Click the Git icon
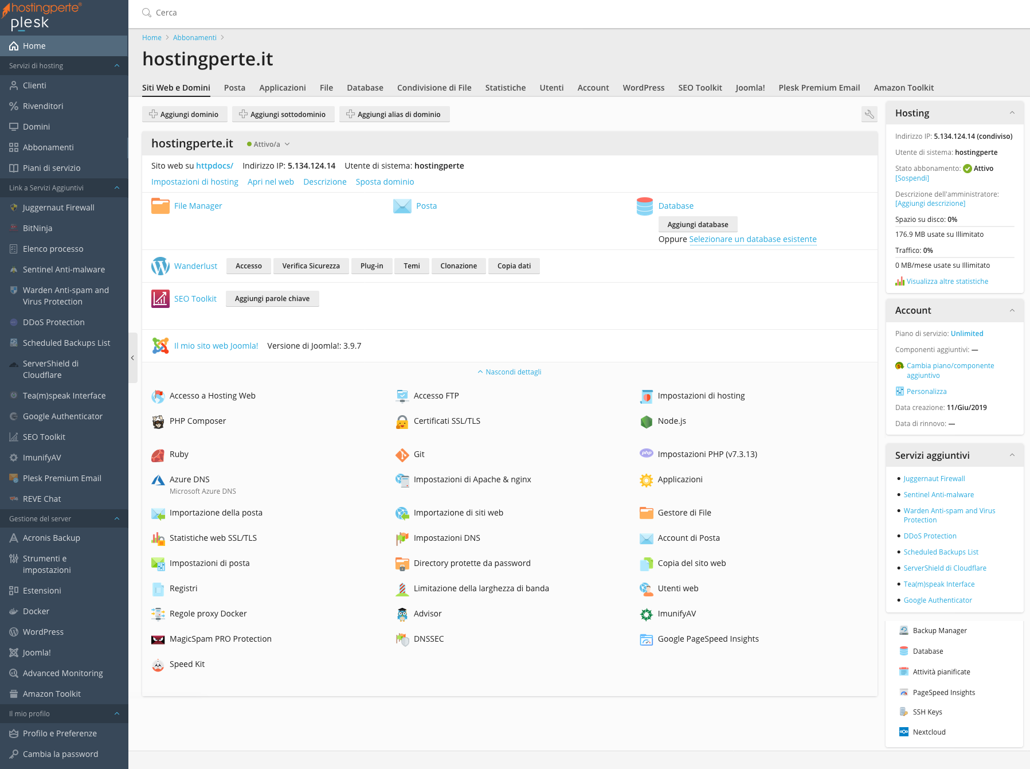Screen dimensions: 1030x769 402,455
